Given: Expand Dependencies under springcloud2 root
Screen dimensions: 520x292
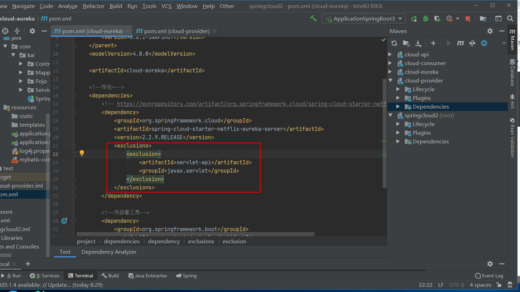Looking at the screenshot, I should [398, 141].
